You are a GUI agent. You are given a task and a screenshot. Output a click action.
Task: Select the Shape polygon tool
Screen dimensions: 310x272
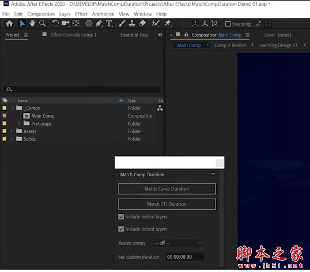coord(89,24)
